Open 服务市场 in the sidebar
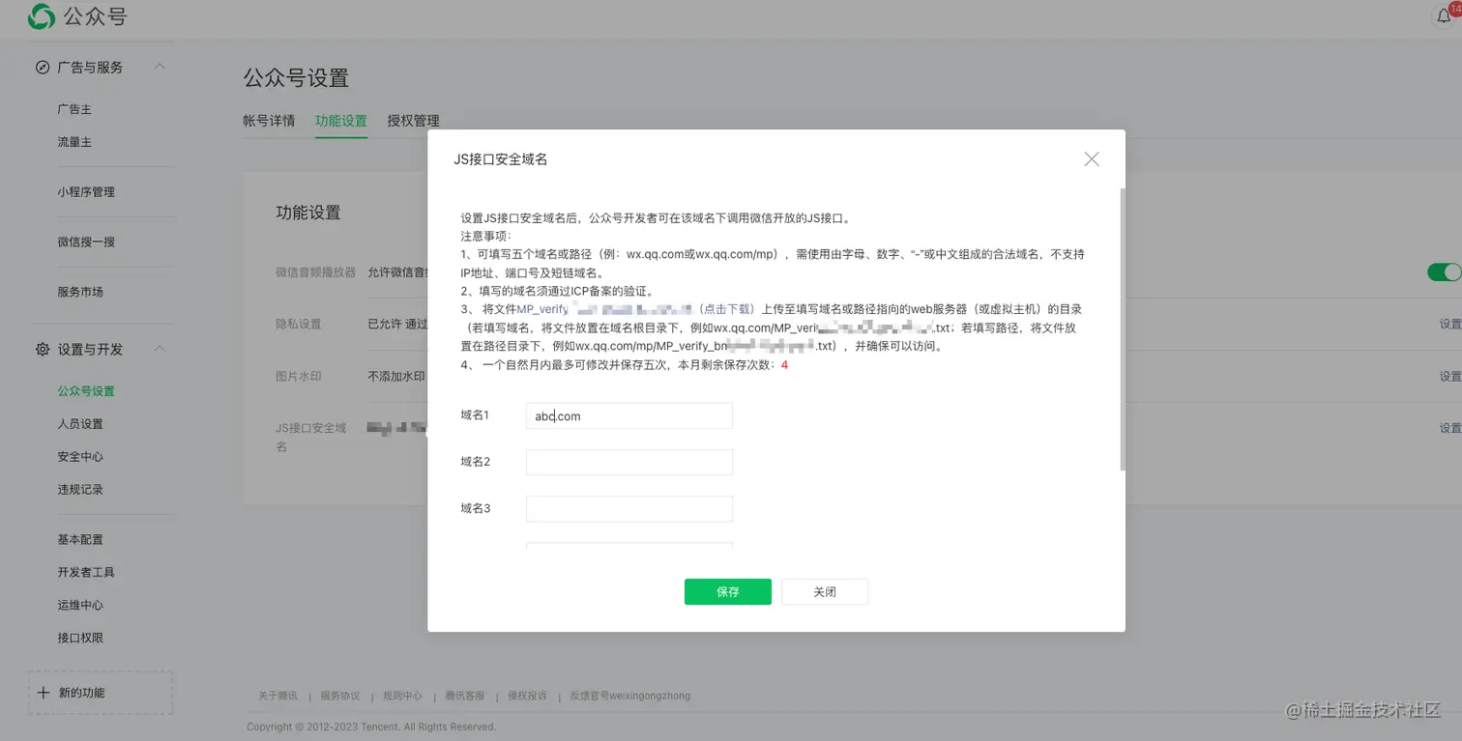 point(80,292)
